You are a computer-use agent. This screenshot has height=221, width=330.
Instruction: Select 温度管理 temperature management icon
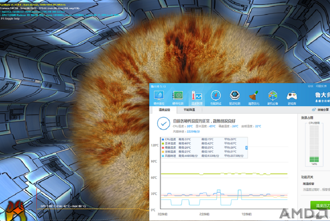coord(197,98)
